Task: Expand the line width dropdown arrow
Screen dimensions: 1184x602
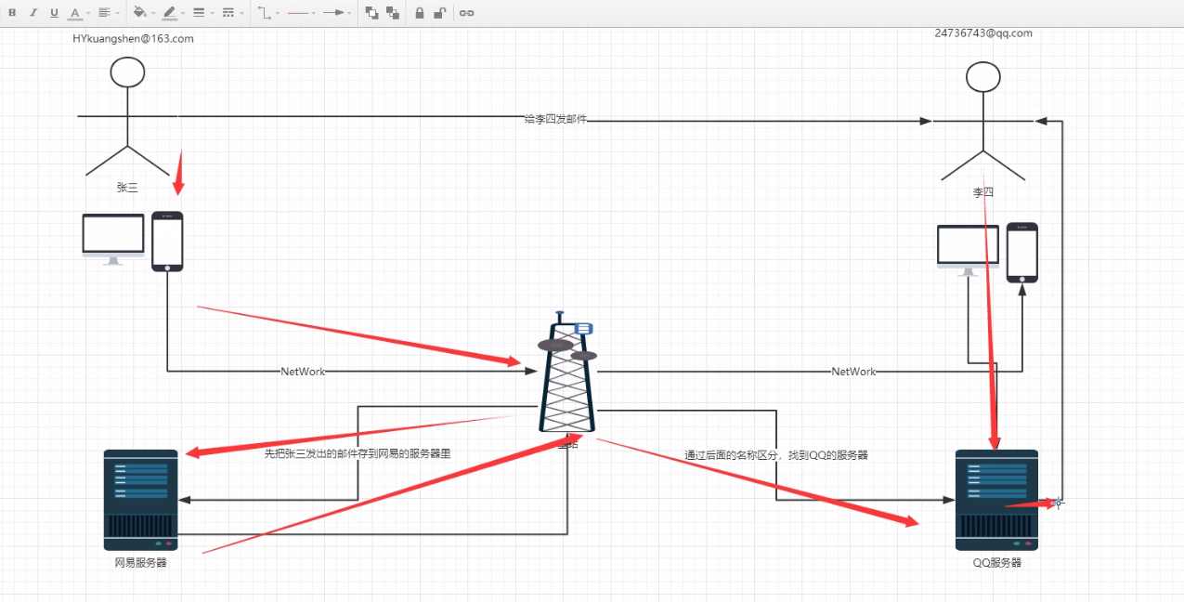Action: tap(212, 14)
